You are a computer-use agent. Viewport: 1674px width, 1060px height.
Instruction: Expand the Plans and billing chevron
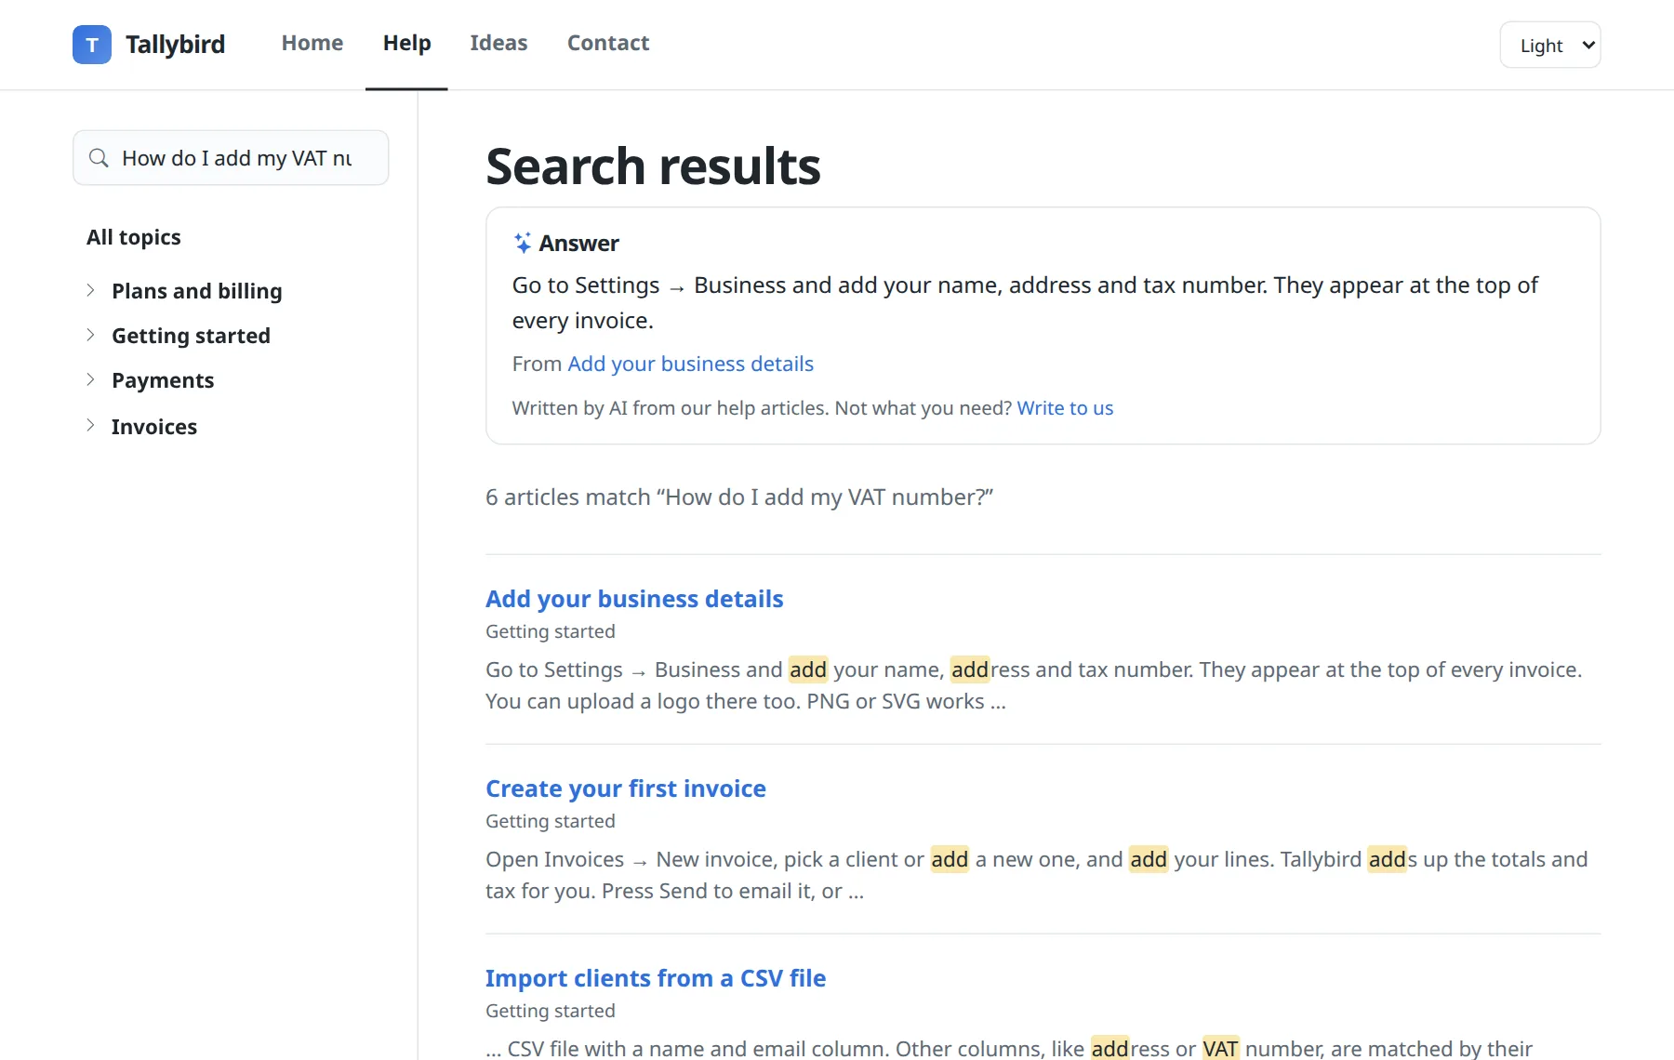pos(90,290)
